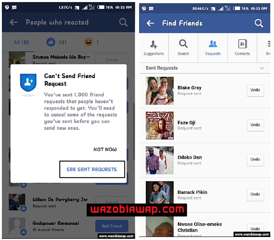Open the Contacts address book icon
The height and width of the screenshot is (240, 274).
[242, 43]
